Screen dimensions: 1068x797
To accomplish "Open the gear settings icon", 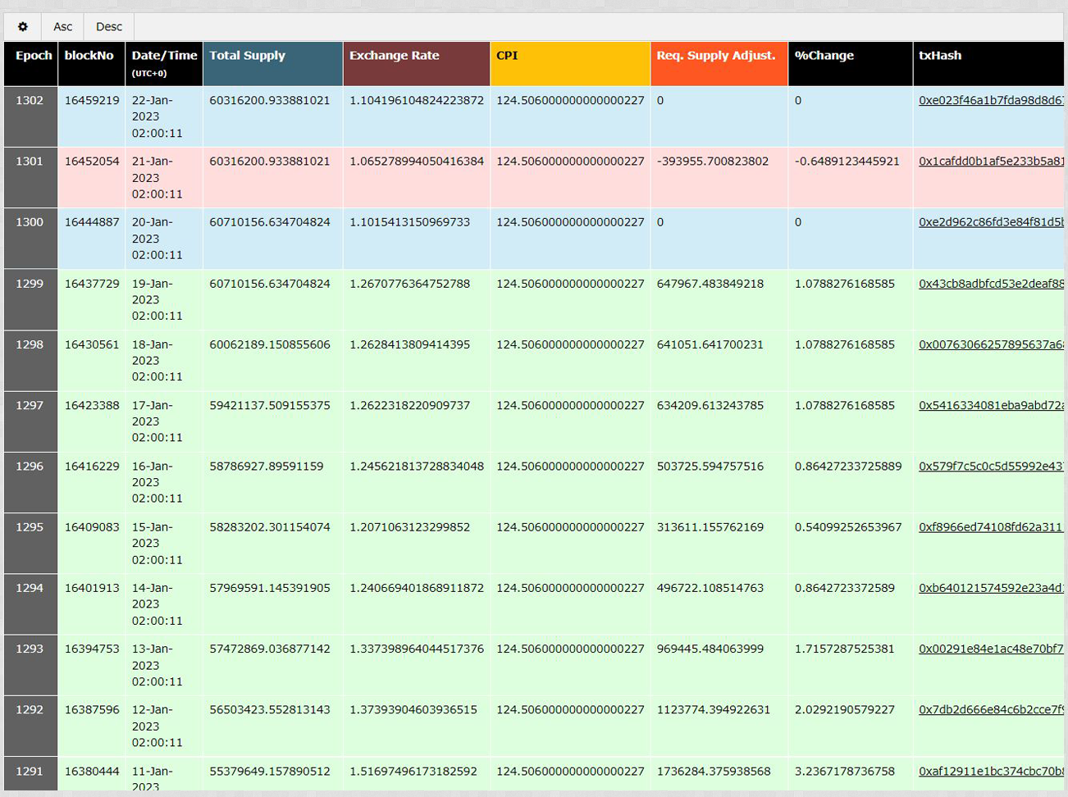I will 23,26.
